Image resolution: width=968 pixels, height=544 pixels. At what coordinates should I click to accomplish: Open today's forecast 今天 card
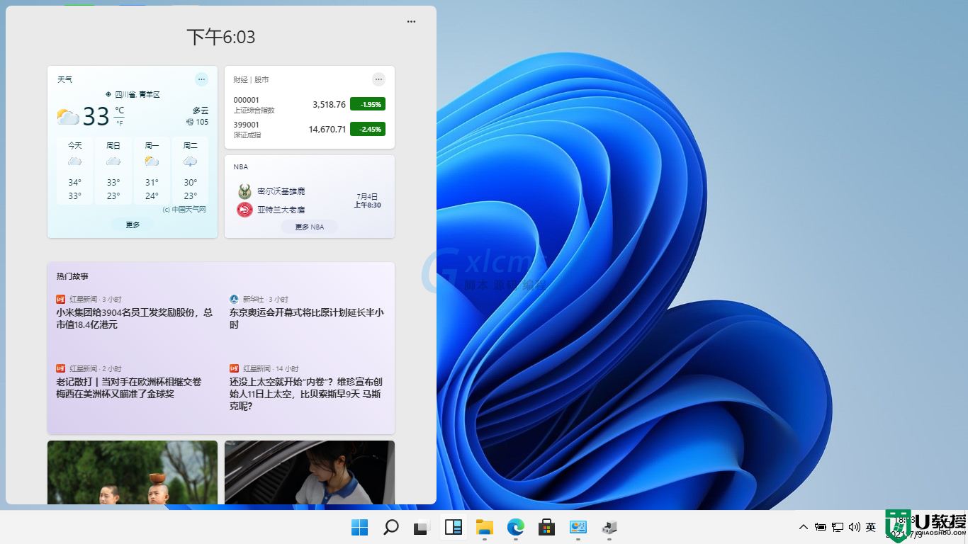point(74,171)
